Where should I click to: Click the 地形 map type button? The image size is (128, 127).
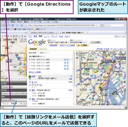(121, 53)
